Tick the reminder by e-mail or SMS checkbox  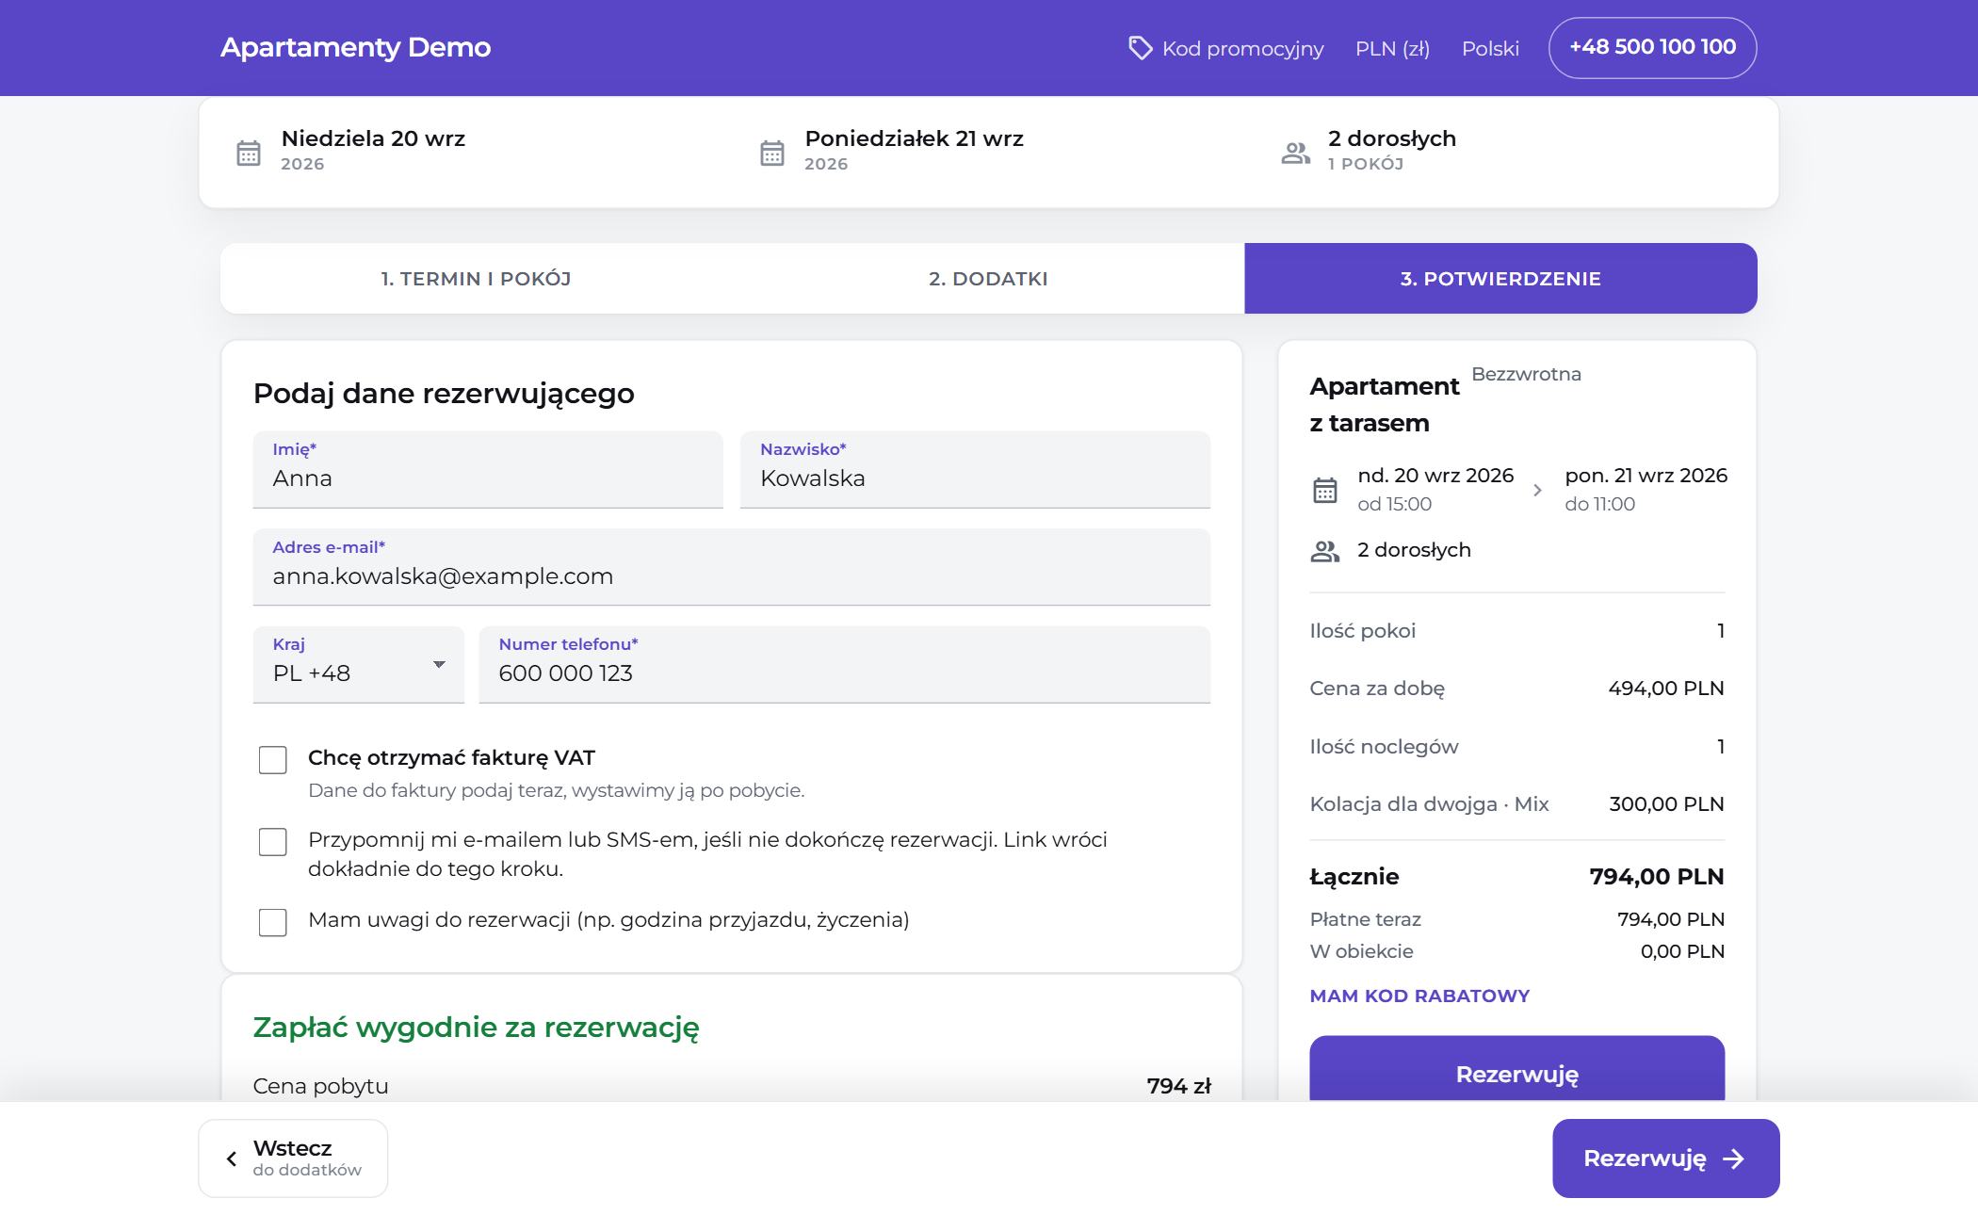click(273, 842)
